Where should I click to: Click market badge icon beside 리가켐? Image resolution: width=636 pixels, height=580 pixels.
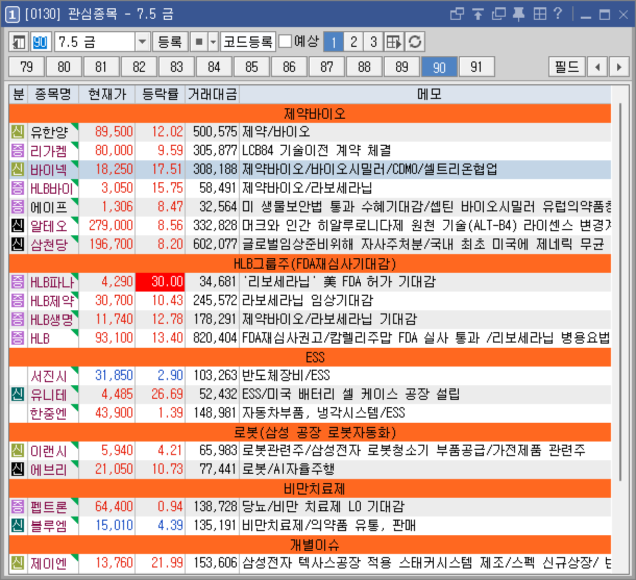click(x=18, y=150)
